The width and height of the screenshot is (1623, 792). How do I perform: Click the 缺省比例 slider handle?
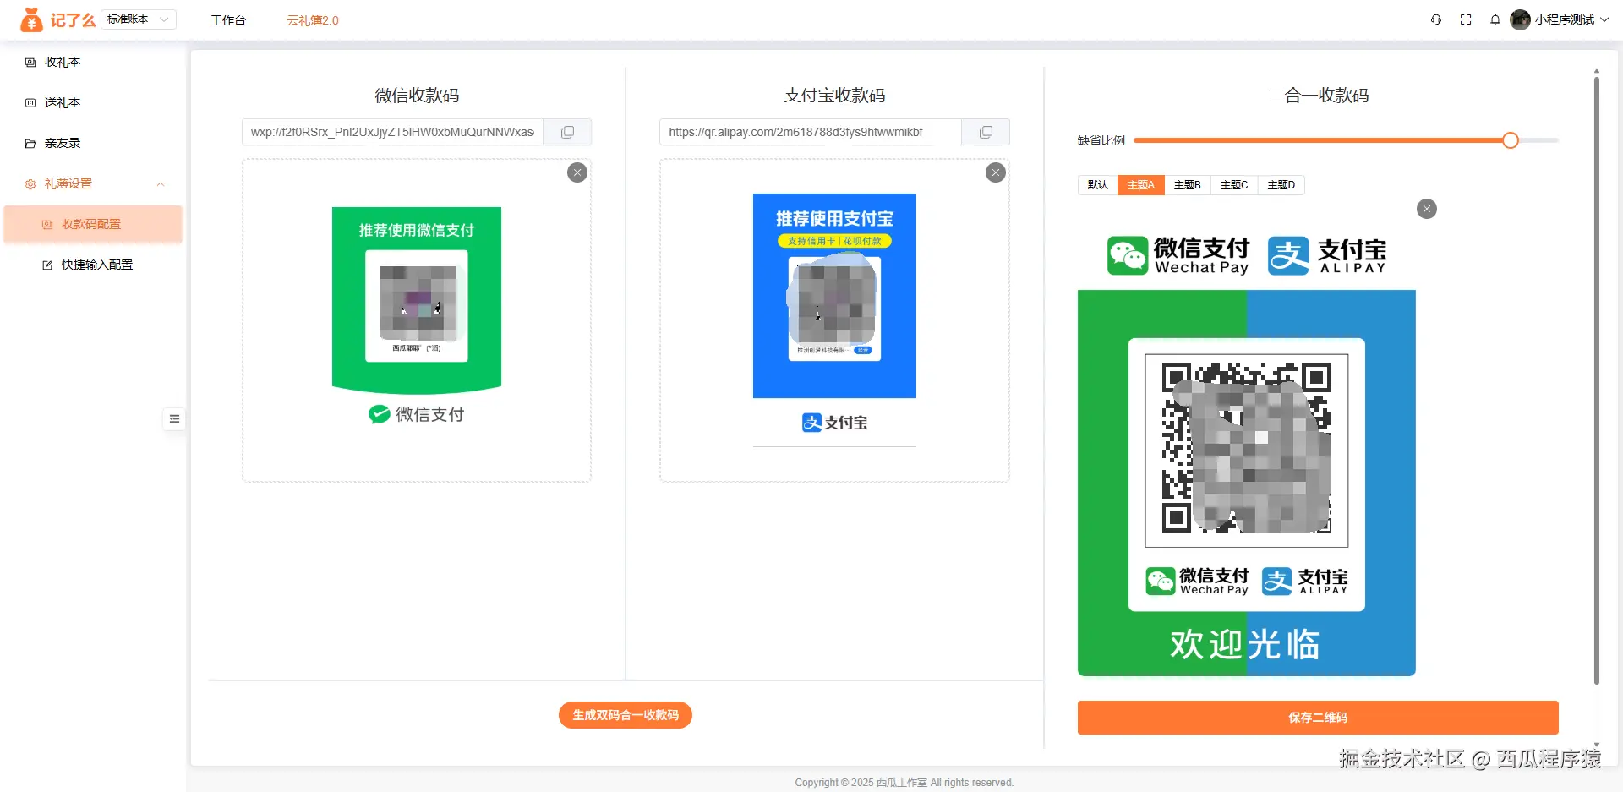click(1511, 140)
